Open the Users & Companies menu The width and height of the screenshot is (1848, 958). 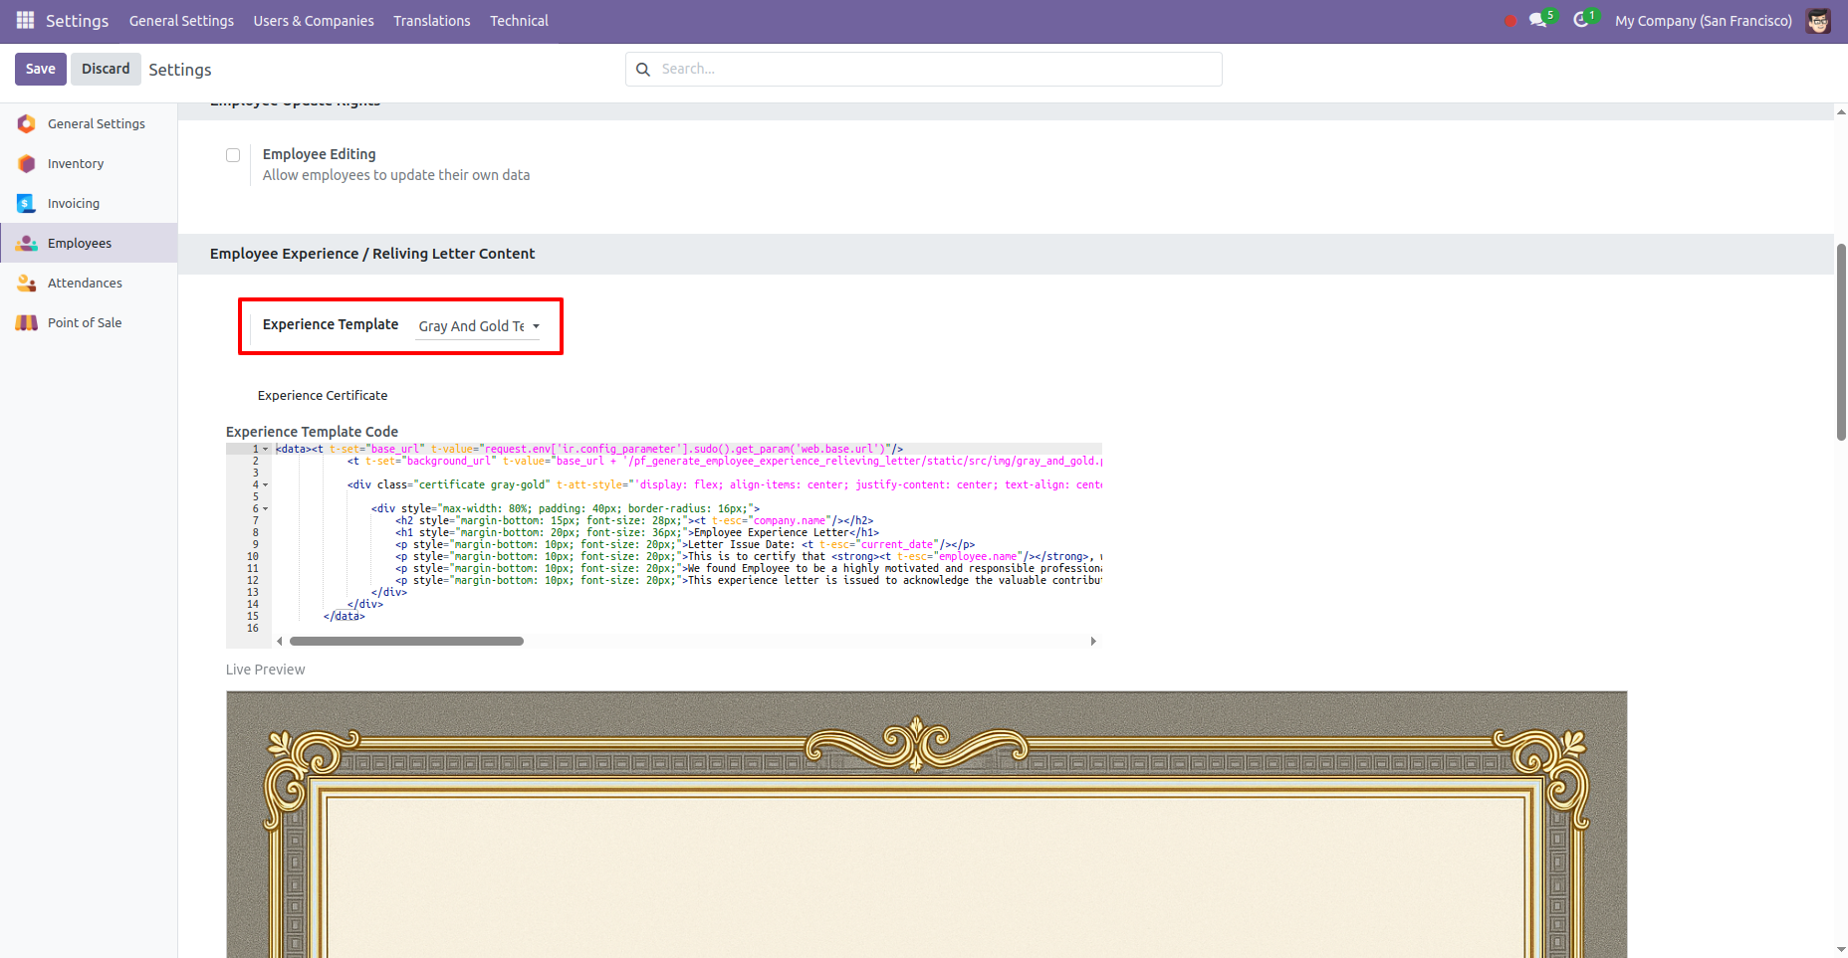pos(314,21)
